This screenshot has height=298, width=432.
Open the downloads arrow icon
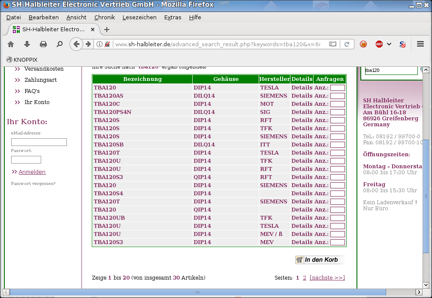pyautogui.click(x=27, y=44)
